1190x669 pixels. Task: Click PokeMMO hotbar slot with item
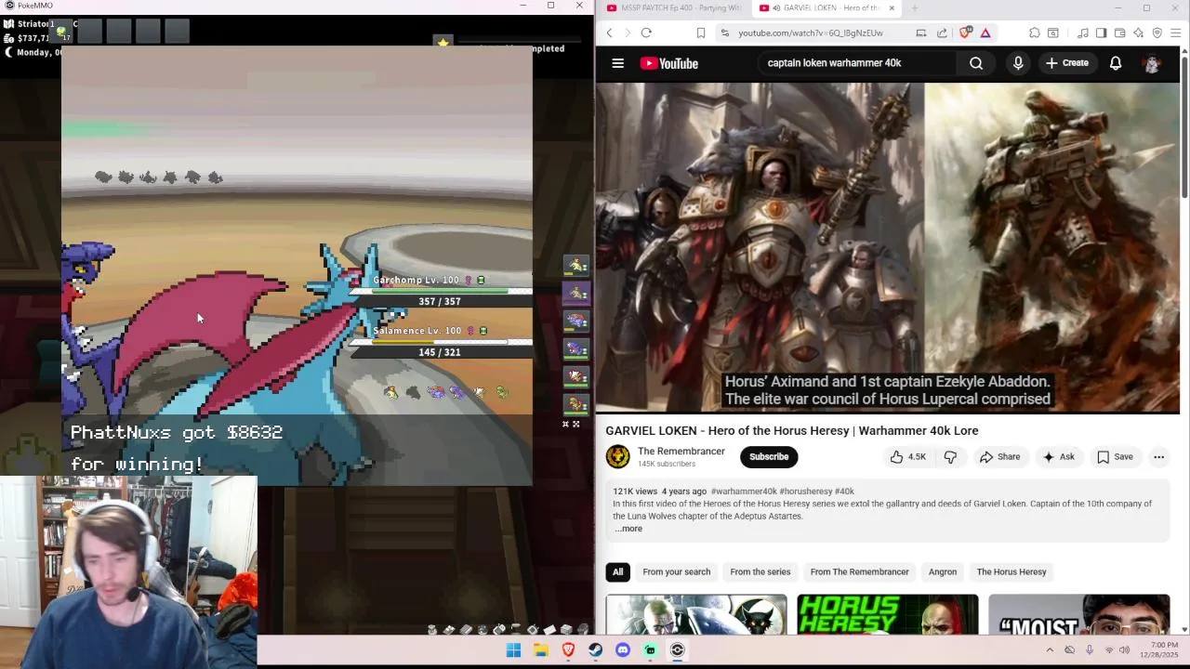(60, 33)
